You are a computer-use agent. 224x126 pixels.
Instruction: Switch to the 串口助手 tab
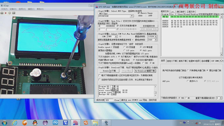(x=181, y=12)
